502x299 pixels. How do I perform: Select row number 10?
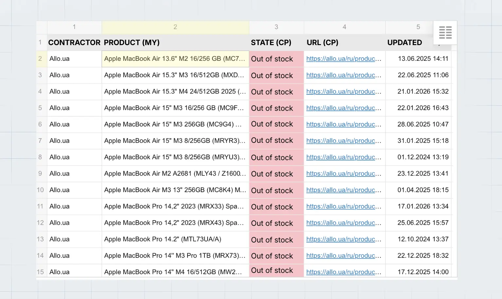40,190
